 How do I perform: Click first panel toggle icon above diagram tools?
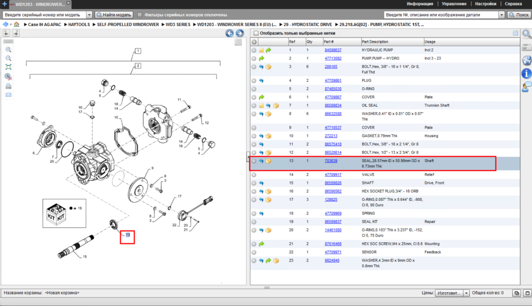pos(6,33)
